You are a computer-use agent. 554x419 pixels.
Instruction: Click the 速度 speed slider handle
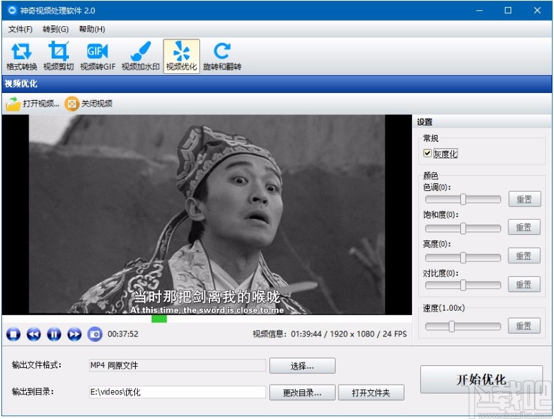[451, 326]
